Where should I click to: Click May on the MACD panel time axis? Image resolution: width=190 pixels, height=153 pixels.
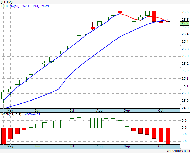[x=10, y=146]
